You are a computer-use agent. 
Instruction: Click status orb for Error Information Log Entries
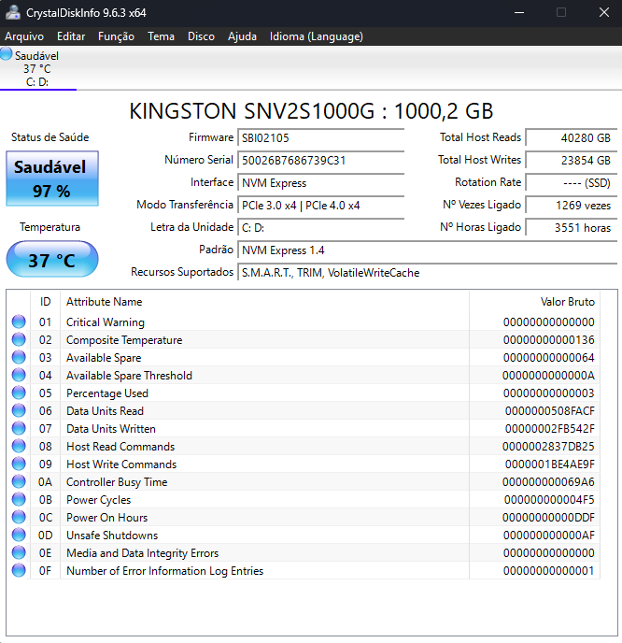[x=19, y=570]
